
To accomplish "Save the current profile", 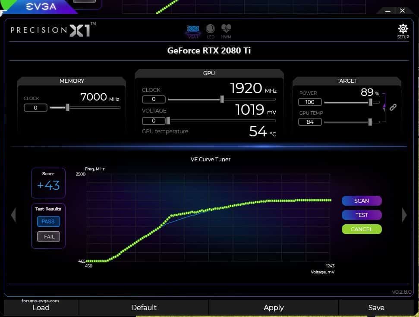I will pos(376,308).
